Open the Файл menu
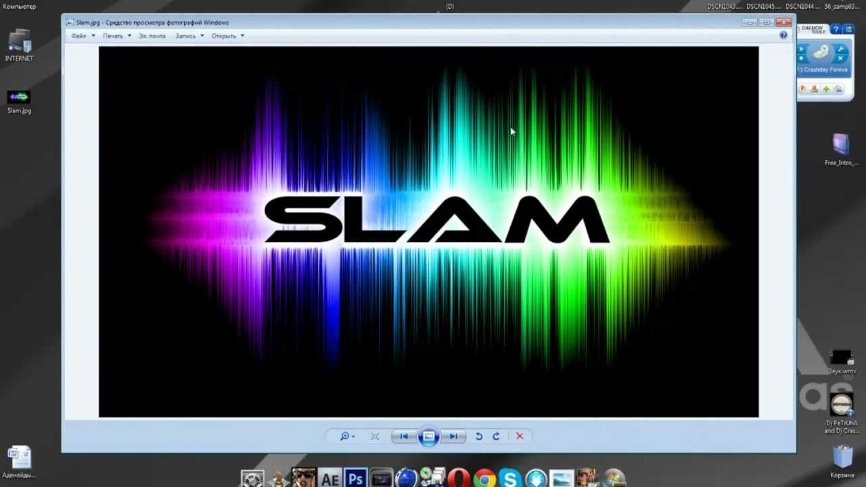866x487 pixels. click(83, 36)
